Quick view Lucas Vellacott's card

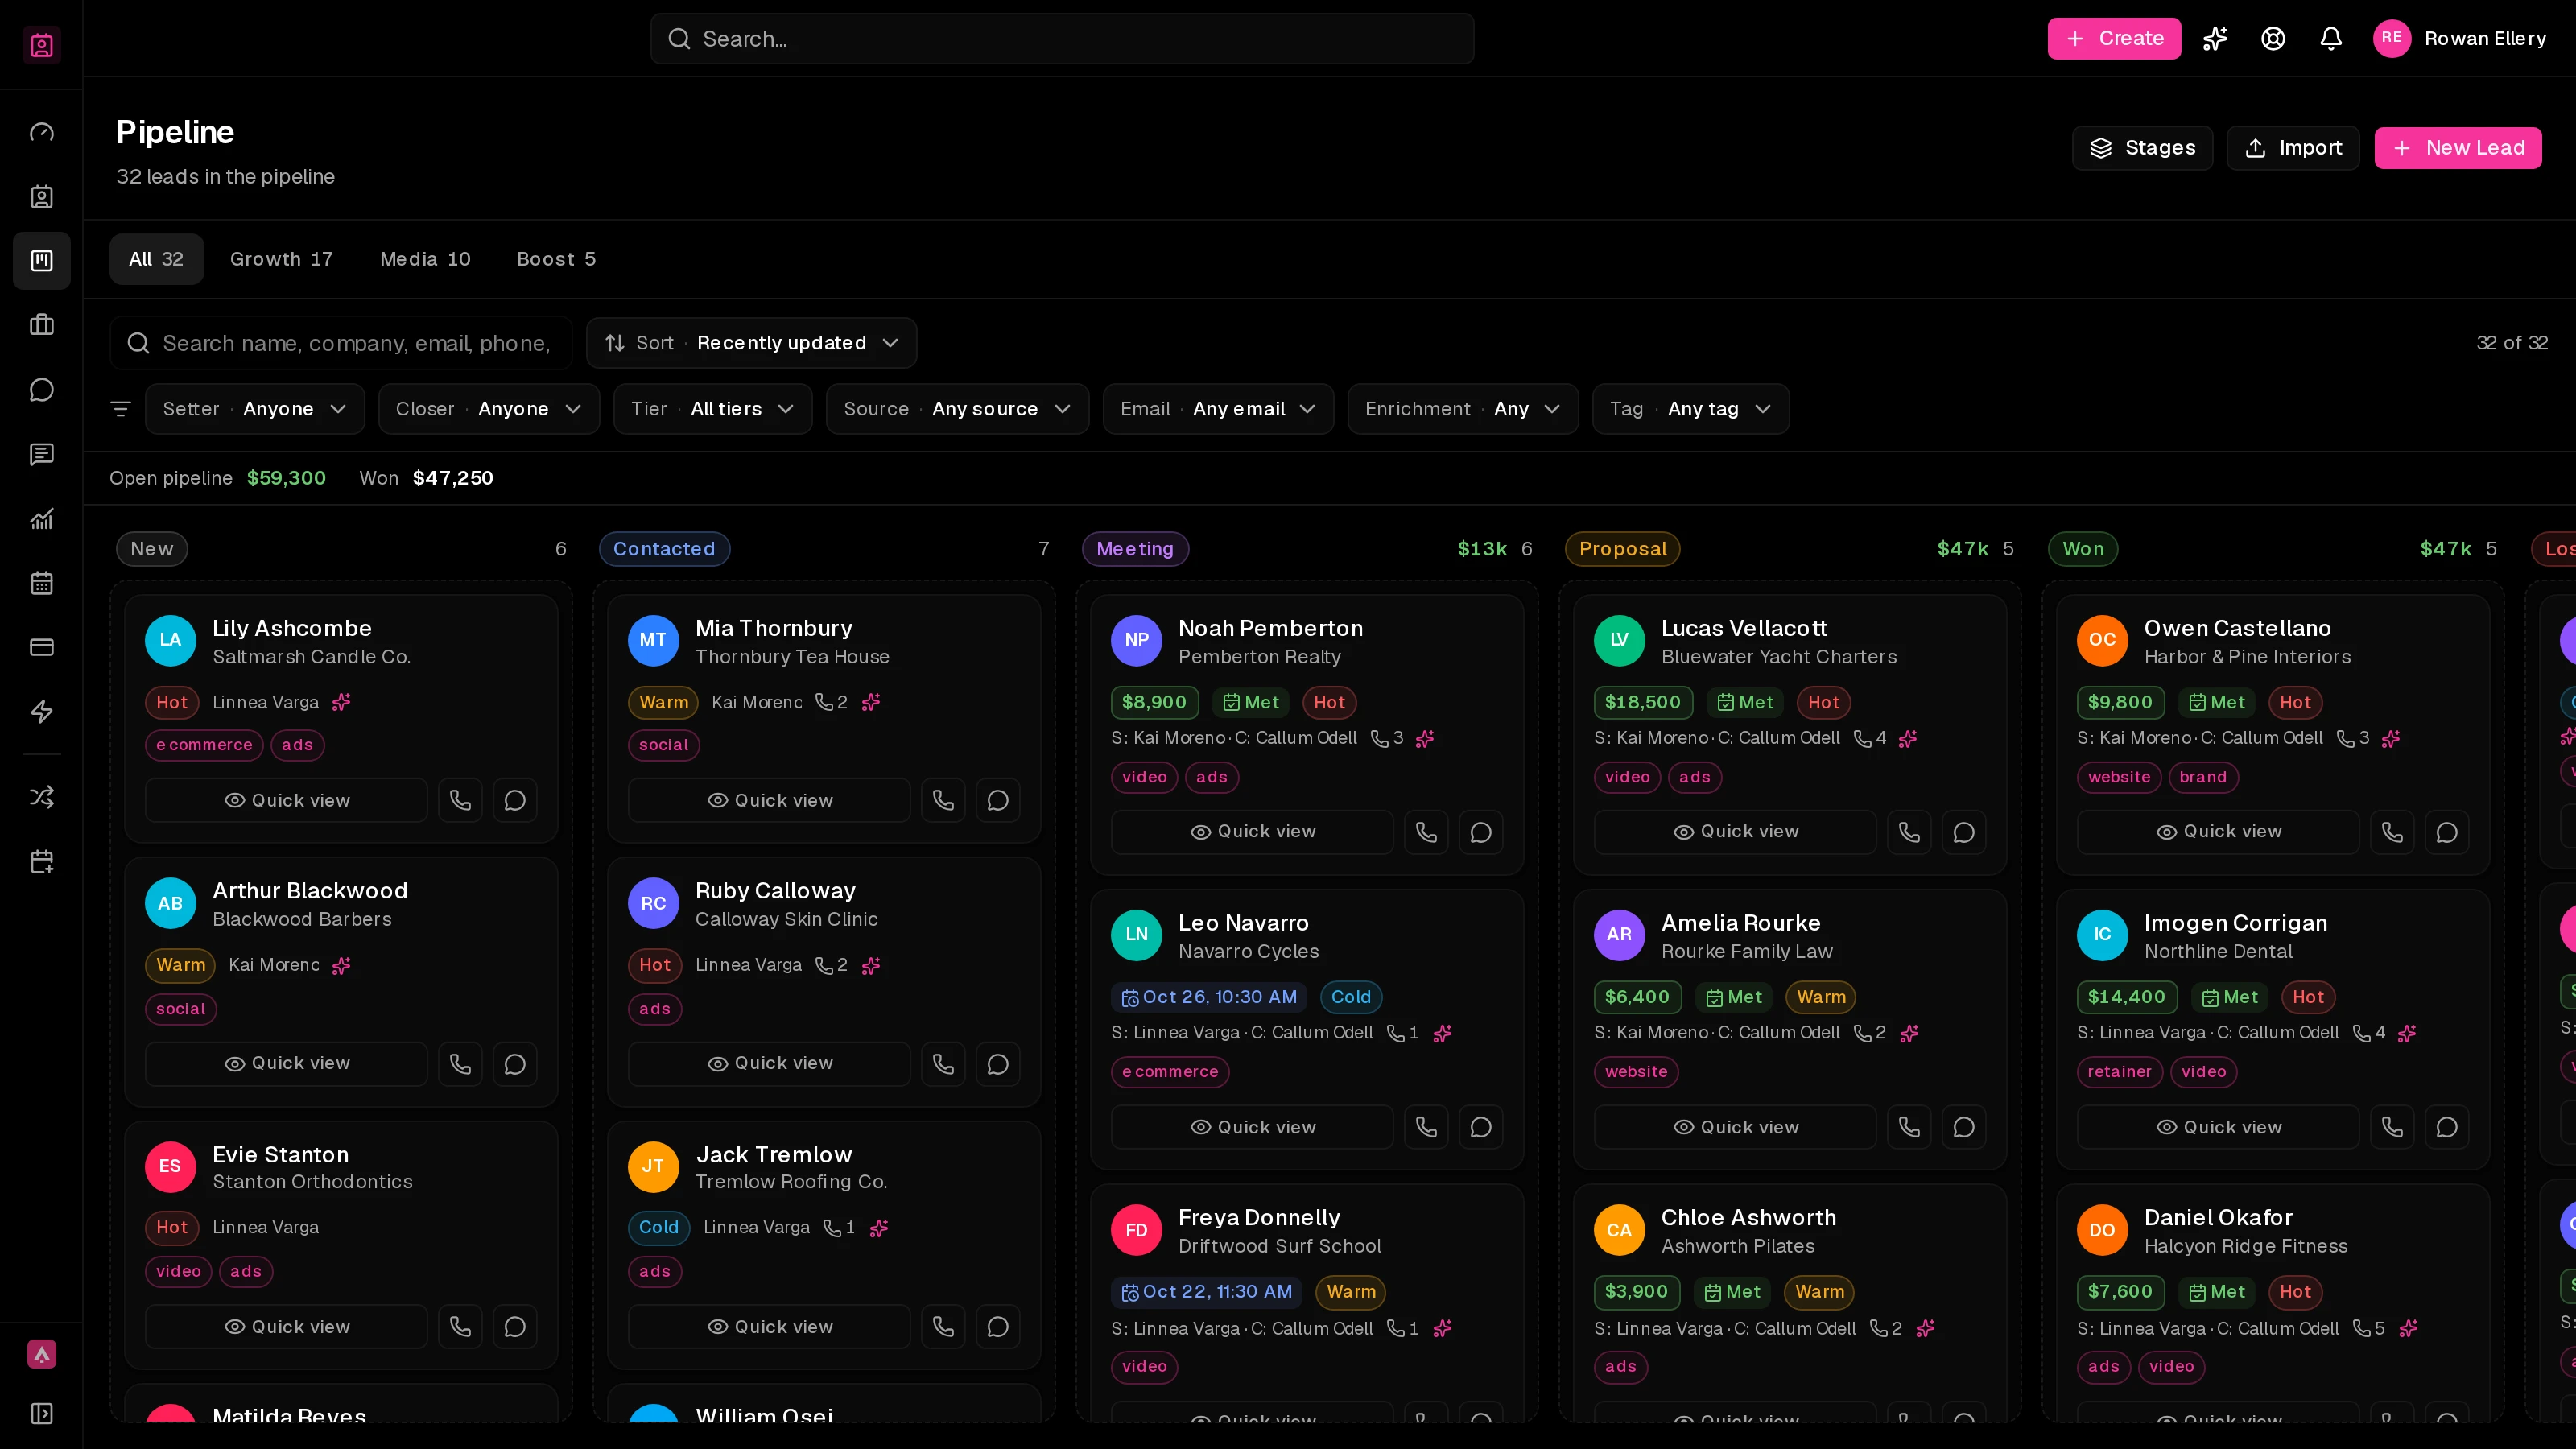[x=1735, y=832]
